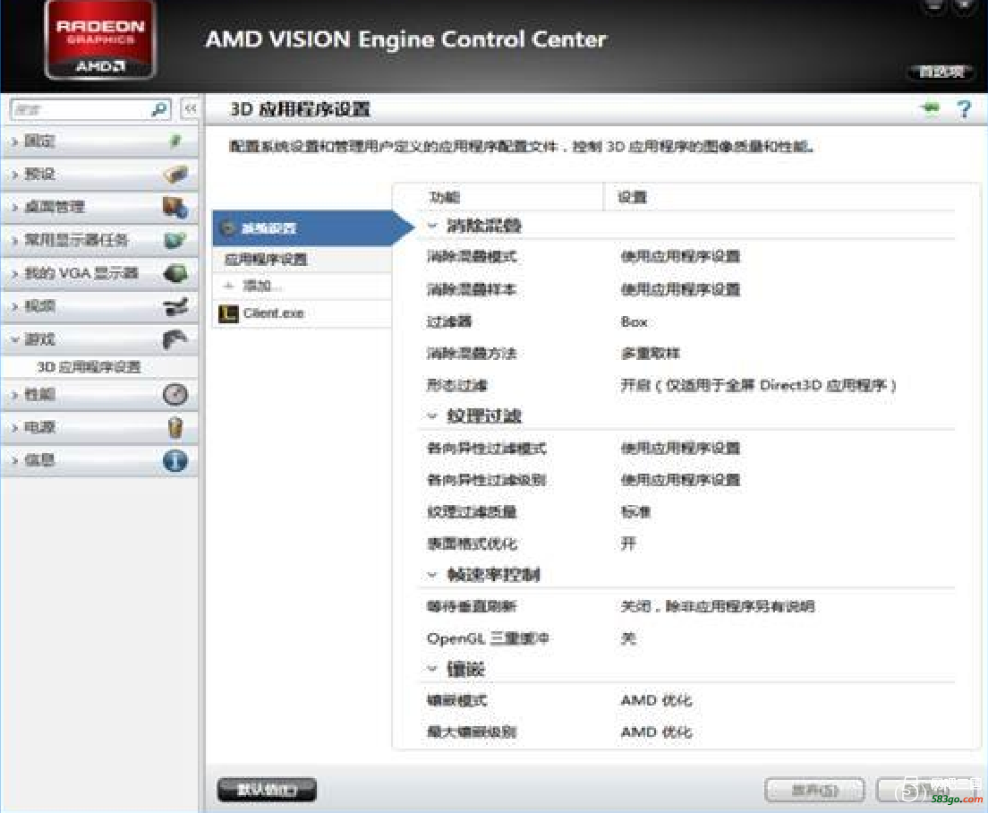
Task: Click the 桌面管理 desktop management icon
Action: tap(175, 207)
